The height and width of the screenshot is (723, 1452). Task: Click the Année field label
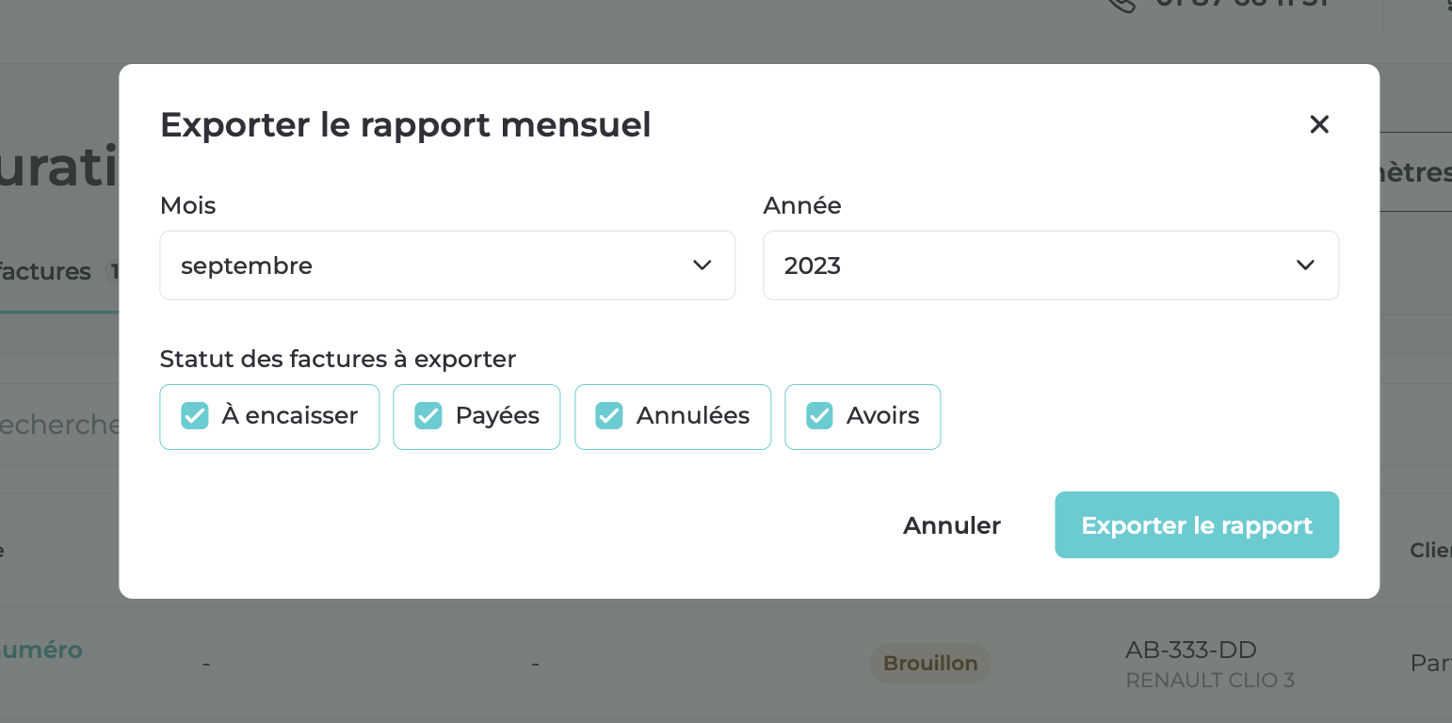click(802, 205)
